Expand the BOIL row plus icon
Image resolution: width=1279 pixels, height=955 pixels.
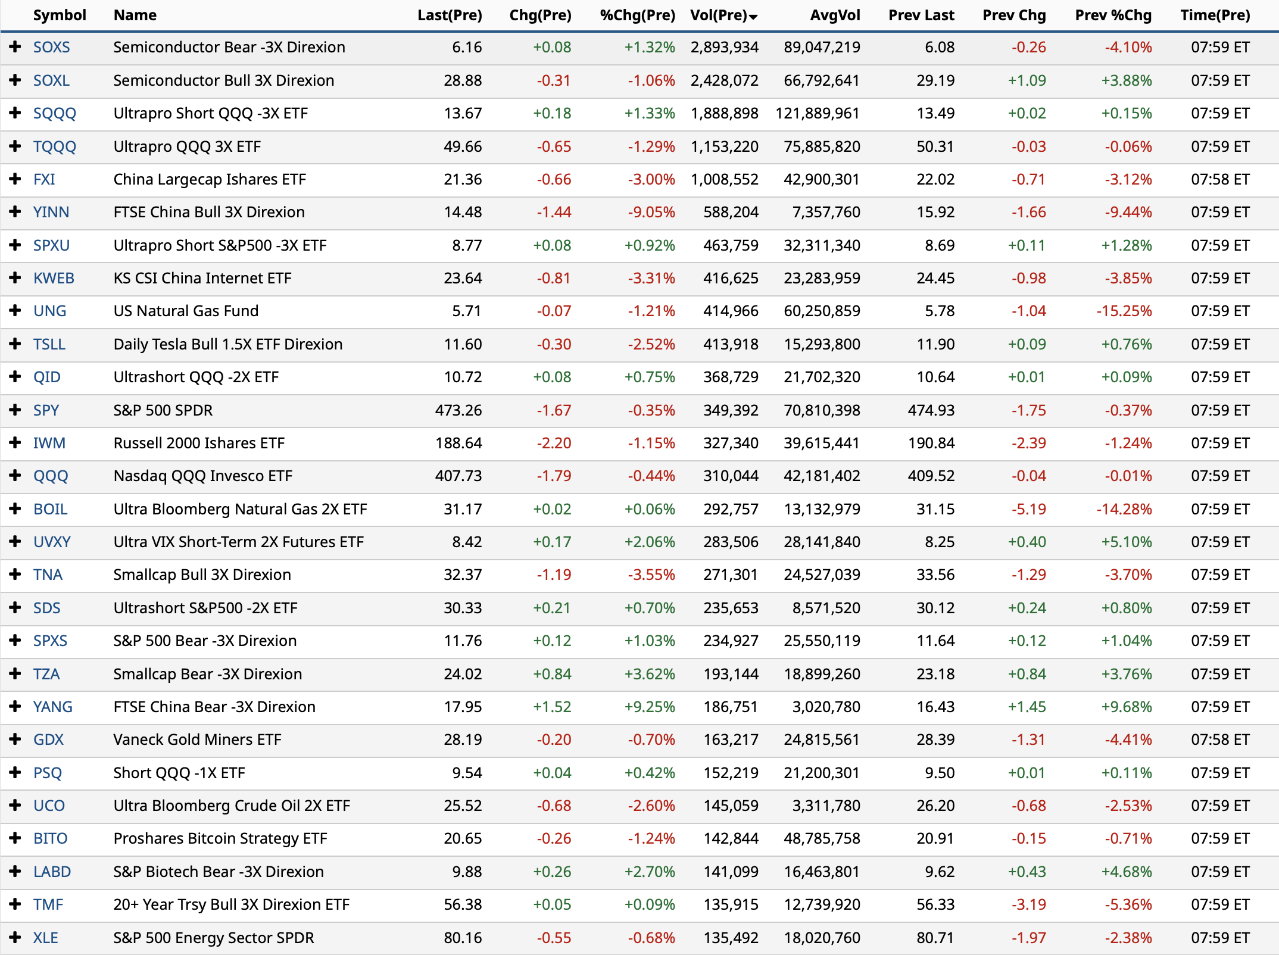point(15,509)
